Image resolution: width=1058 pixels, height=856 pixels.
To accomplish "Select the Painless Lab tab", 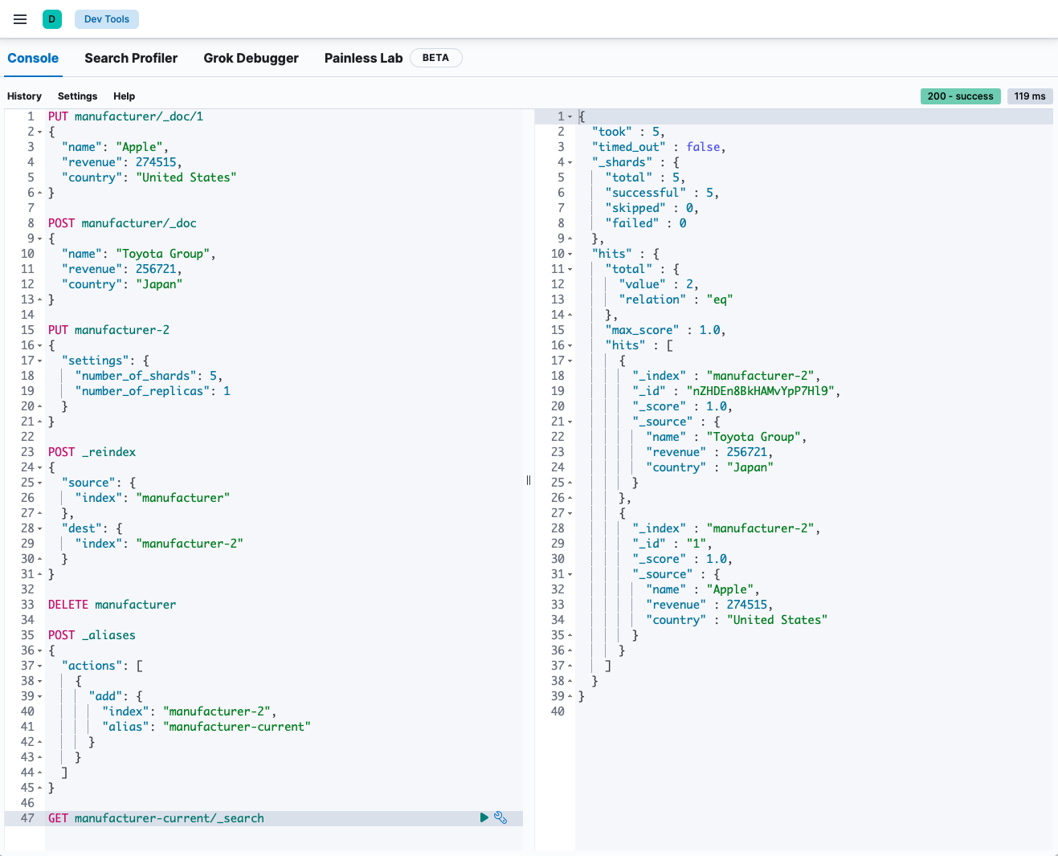I will (363, 58).
